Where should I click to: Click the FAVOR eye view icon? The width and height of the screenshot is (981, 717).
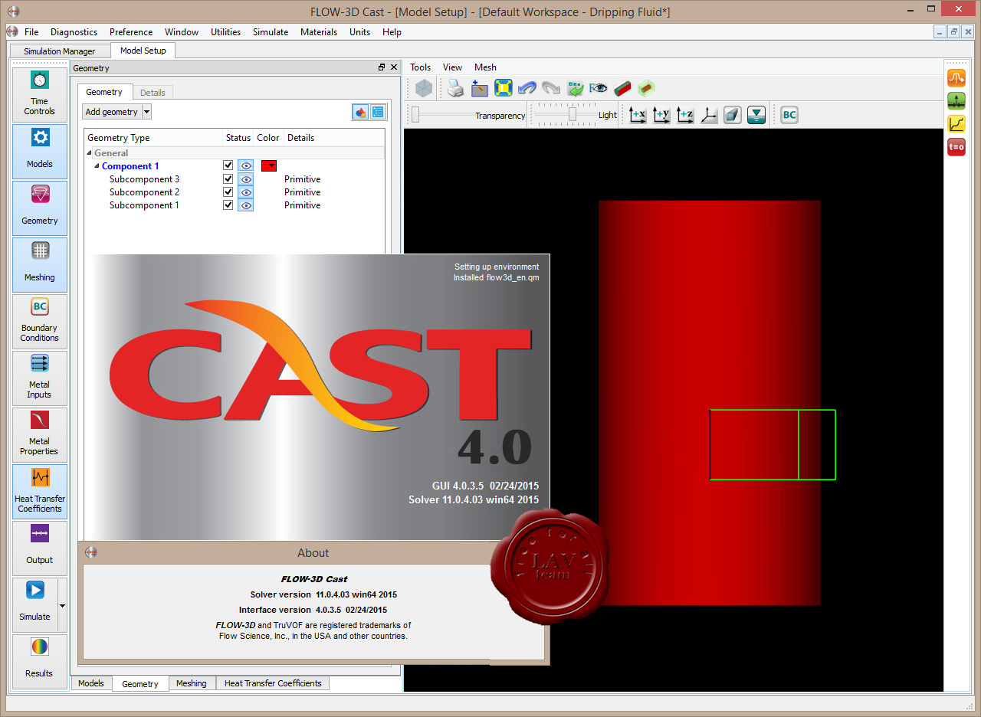click(599, 89)
